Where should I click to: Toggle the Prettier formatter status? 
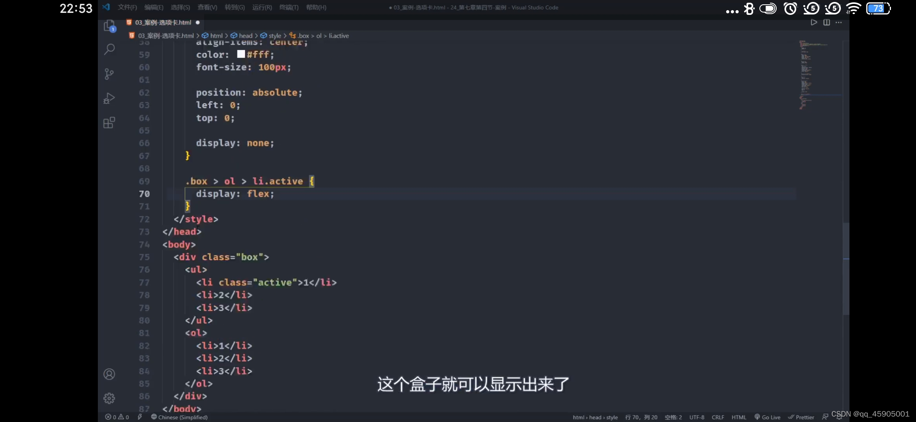(801, 417)
